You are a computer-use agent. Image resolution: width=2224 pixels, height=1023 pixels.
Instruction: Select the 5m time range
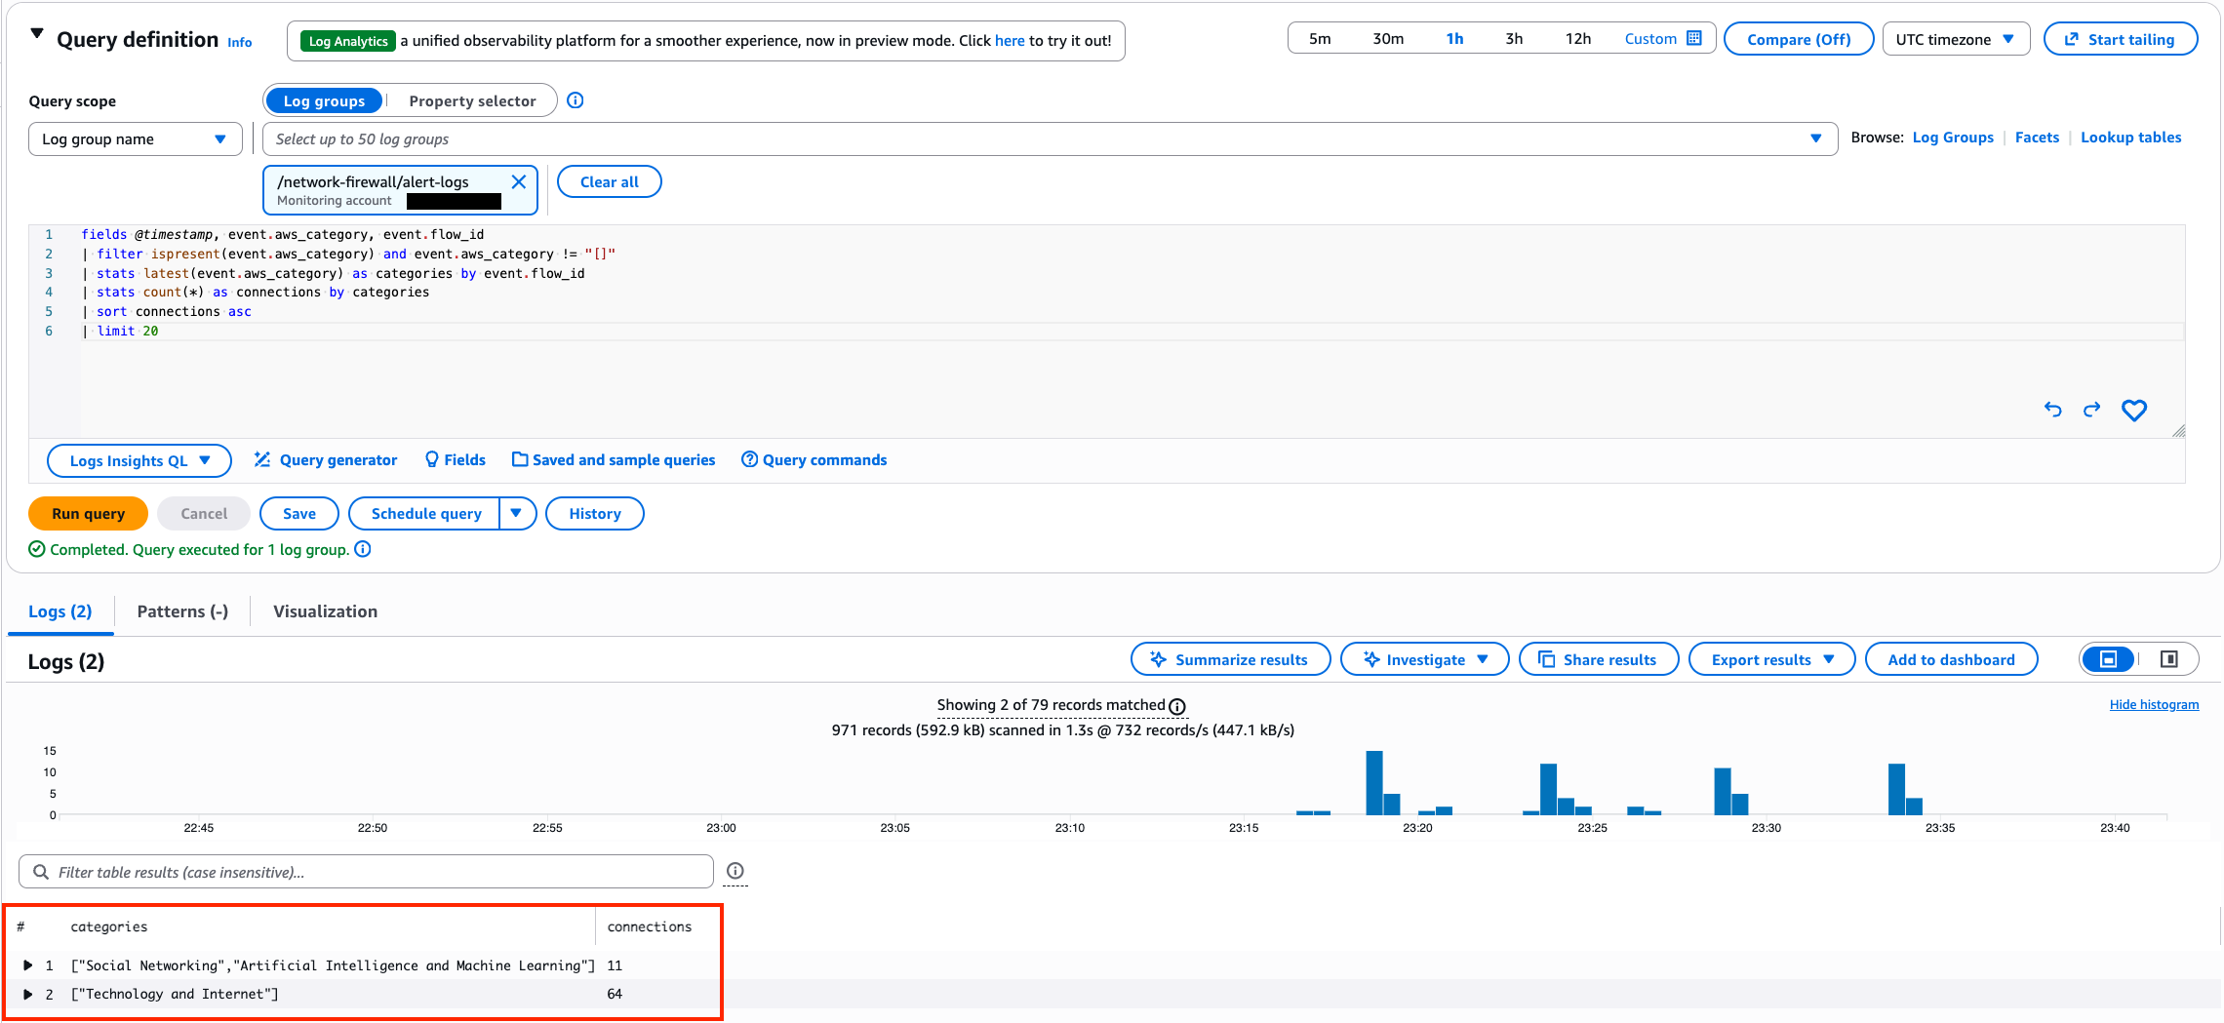(x=1320, y=39)
